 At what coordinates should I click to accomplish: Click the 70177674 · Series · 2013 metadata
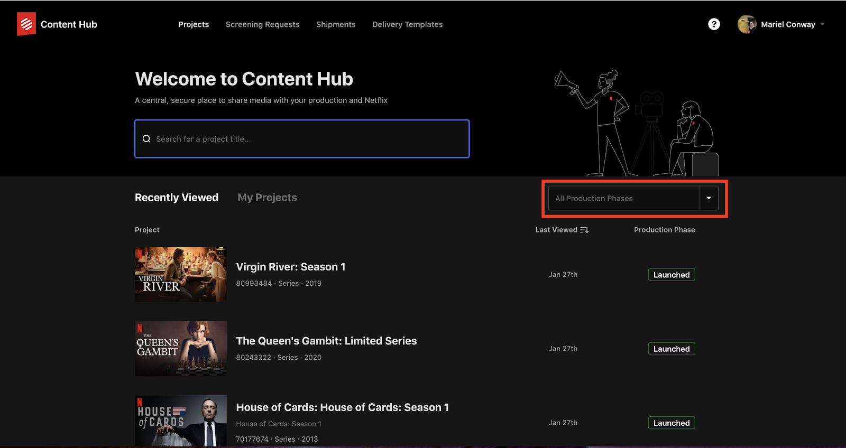[x=277, y=439]
